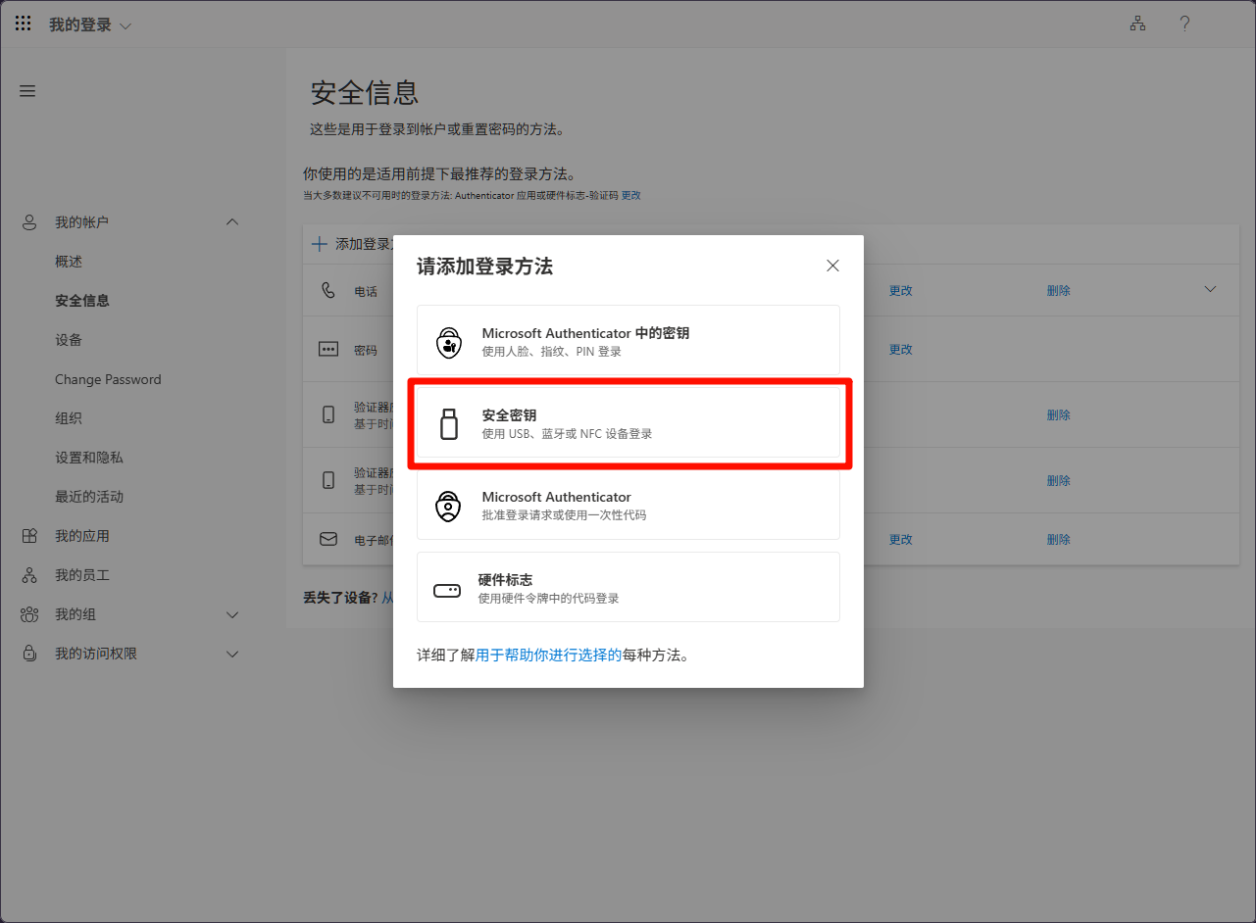Select 安全信息 in the sidebar
Screen dimensions: 1256x923
[82, 301]
